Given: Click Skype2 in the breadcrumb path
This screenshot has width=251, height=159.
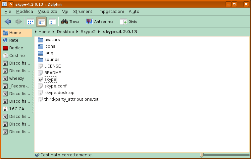Looking at the screenshot, I should point(88,32).
